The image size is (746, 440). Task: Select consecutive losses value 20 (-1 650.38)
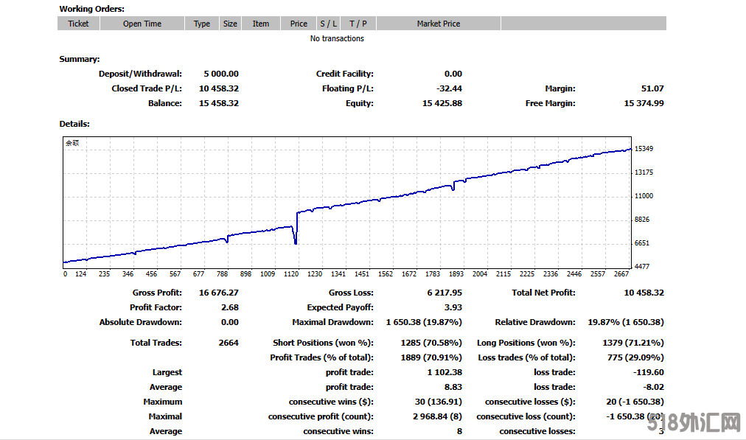[x=635, y=402]
